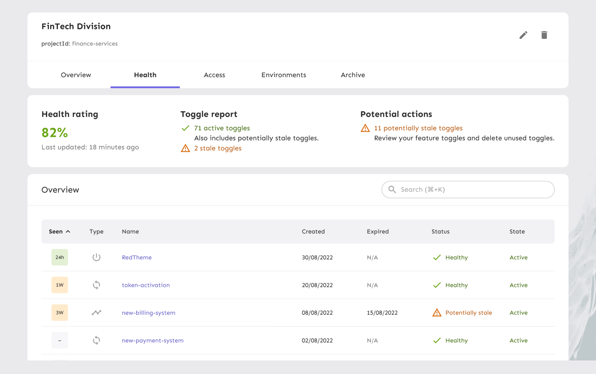Click the power type icon for RedTheme
This screenshot has height=374, width=596.
[x=96, y=258]
